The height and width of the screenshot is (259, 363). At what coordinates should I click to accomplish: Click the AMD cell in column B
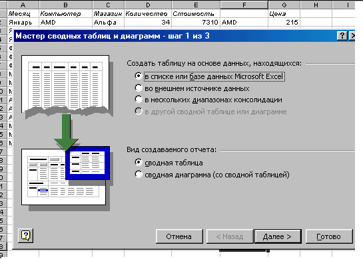coord(65,23)
